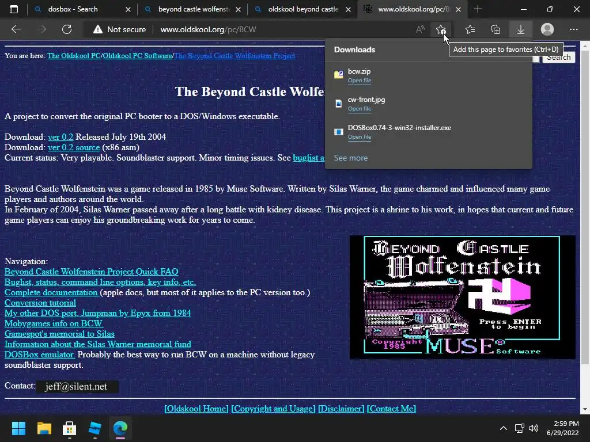Open Complete documentation link

tap(51, 292)
